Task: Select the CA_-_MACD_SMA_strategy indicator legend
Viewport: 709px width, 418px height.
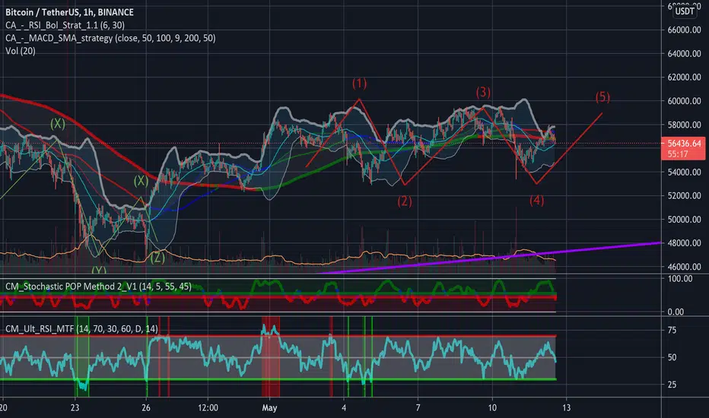Action: point(110,38)
